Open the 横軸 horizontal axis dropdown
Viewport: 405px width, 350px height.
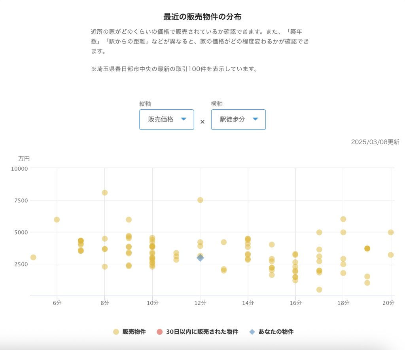[238, 120]
